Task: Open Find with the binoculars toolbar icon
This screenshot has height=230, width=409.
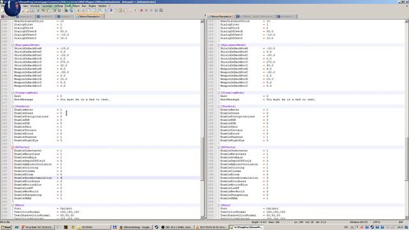Action: click(x=66, y=10)
